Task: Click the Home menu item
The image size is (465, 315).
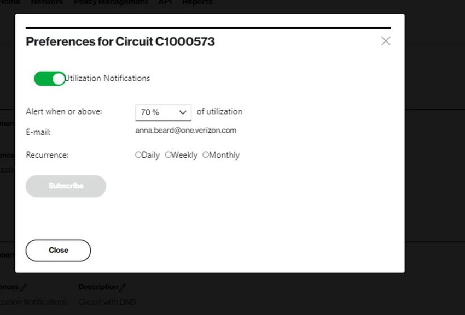Action: (x=10, y=2)
